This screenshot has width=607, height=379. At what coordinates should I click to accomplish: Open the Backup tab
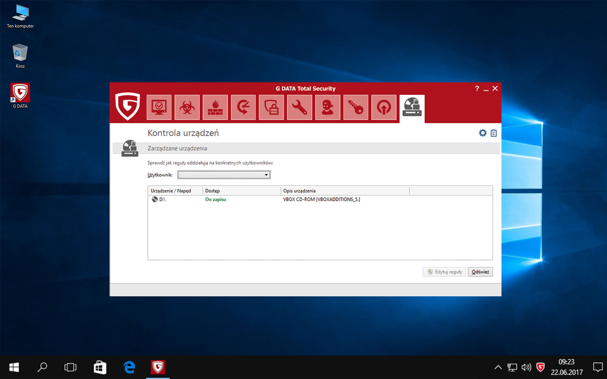point(244,107)
